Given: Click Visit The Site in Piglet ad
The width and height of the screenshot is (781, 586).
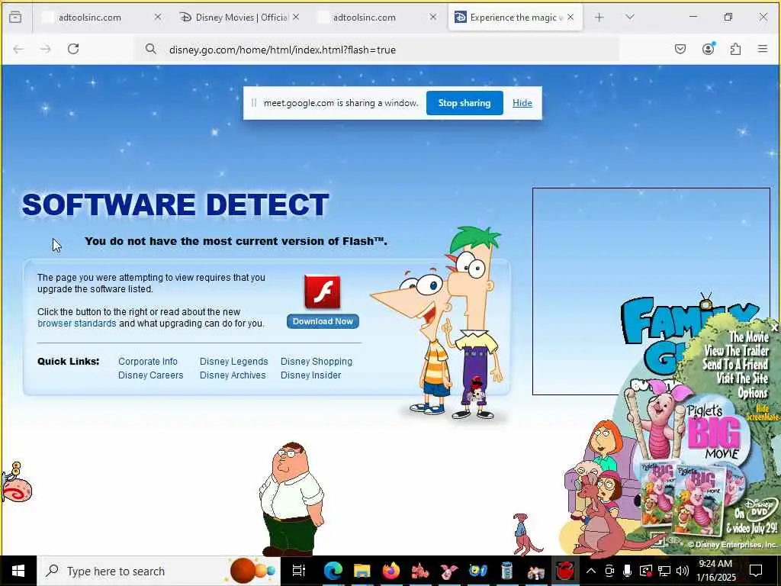Looking at the screenshot, I should [743, 378].
